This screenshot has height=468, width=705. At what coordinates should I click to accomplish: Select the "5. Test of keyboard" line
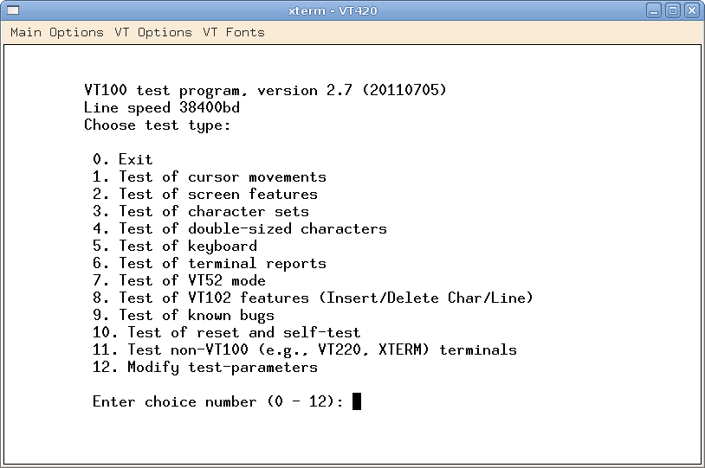point(175,246)
